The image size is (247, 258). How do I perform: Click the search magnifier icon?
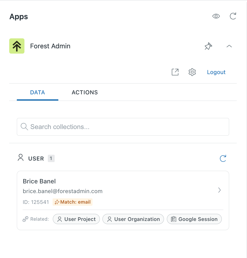coord(24,127)
